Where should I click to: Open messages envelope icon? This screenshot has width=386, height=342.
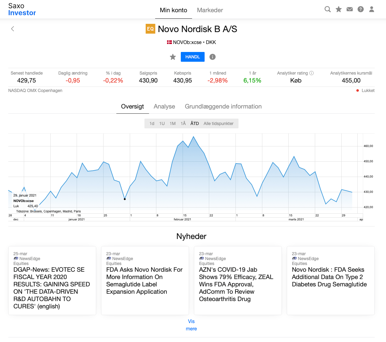350,9
